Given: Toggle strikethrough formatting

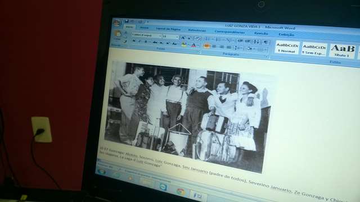Looking at the screenshot, I should click(x=155, y=43).
